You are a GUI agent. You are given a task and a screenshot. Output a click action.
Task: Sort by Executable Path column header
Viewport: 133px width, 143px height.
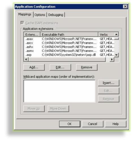[69, 34]
